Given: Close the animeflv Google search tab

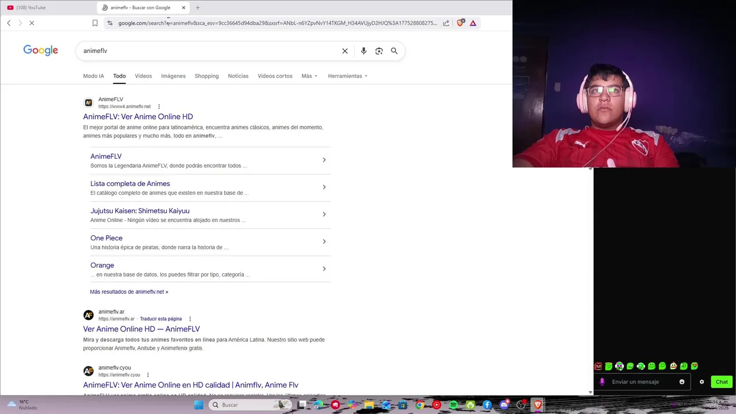Looking at the screenshot, I should coord(183,7).
